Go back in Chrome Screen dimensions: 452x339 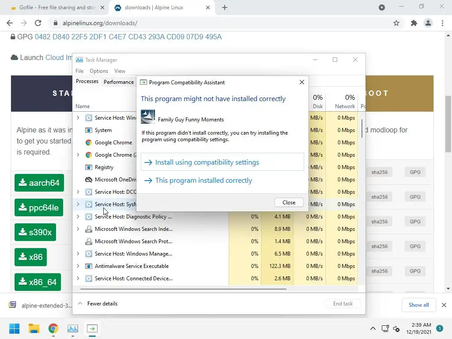pyautogui.click(x=10, y=23)
